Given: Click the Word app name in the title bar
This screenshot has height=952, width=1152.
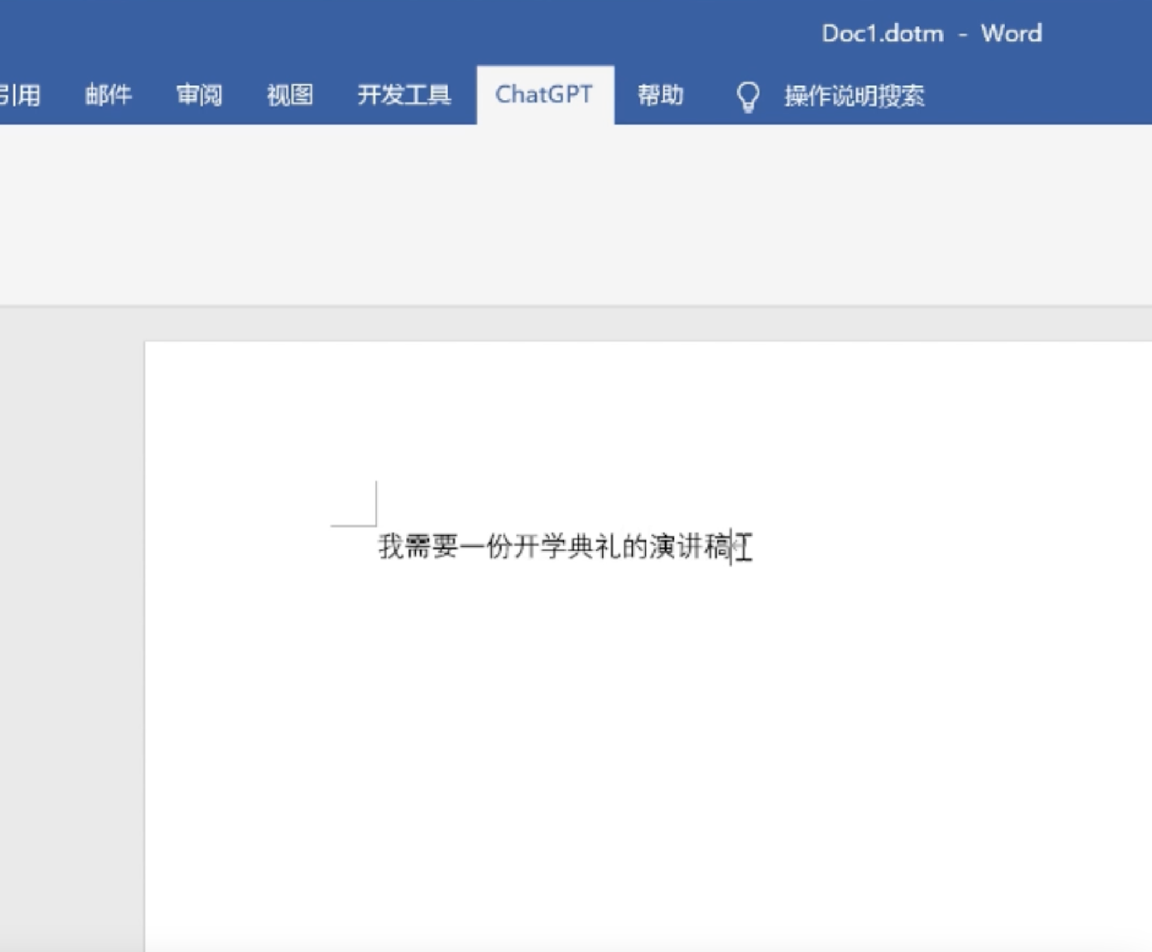Looking at the screenshot, I should click(1011, 34).
